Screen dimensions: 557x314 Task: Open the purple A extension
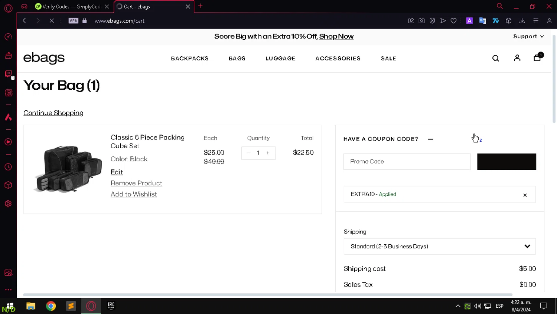pos(469,21)
